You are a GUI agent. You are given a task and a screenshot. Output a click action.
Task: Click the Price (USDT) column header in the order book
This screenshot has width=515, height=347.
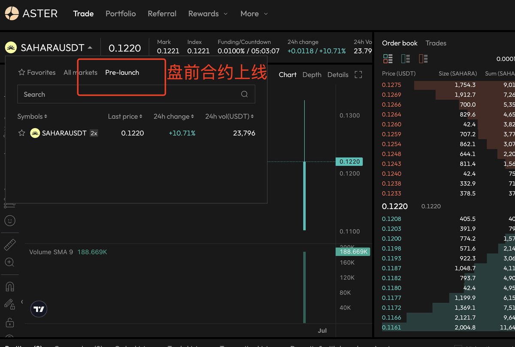(399, 74)
